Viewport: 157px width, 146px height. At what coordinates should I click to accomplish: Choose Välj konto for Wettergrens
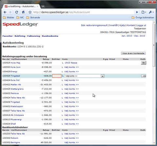71,89
